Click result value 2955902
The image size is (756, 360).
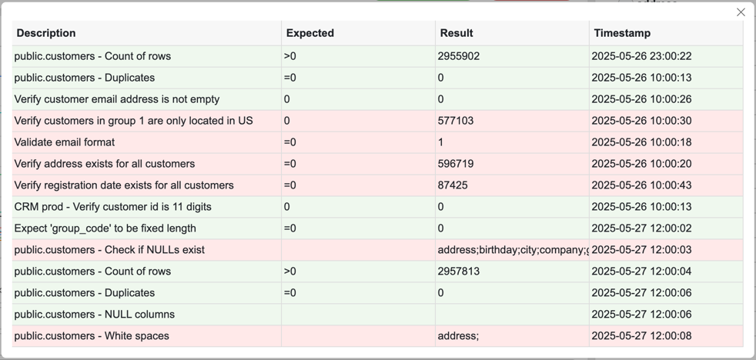[459, 56]
